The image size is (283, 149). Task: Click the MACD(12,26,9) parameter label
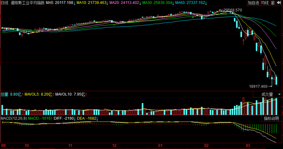point(14,118)
